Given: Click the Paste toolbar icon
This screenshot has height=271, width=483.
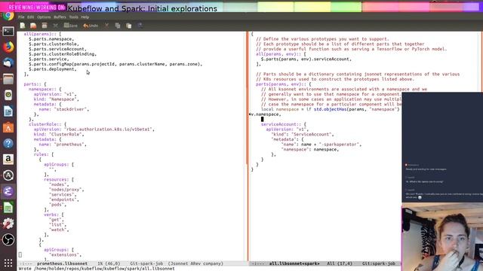Looking at the screenshot, I should click(129, 26).
